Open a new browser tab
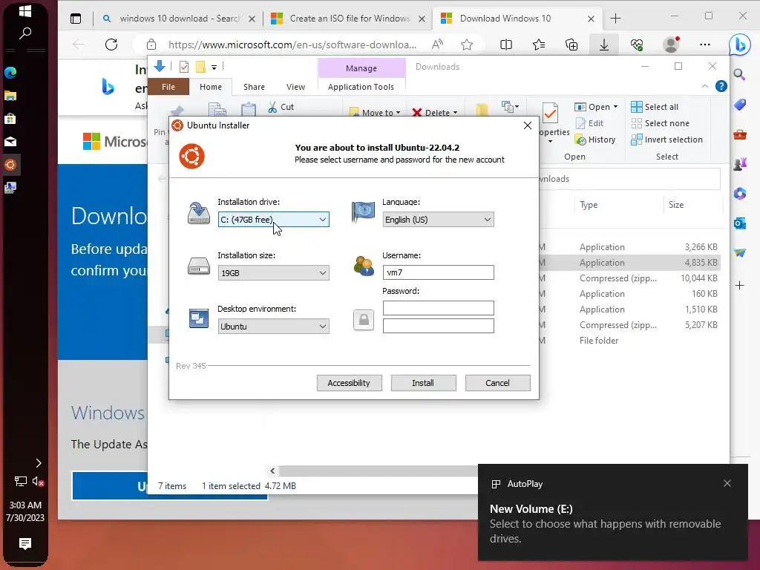Screen dimensions: 760x570 tap(615, 19)
